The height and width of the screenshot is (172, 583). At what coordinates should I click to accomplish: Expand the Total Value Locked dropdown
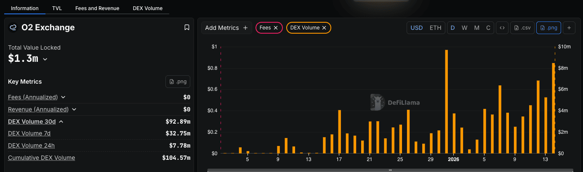45,59
